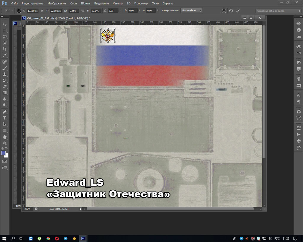
Task: Toggle the link between width and height
Action: point(83,11)
